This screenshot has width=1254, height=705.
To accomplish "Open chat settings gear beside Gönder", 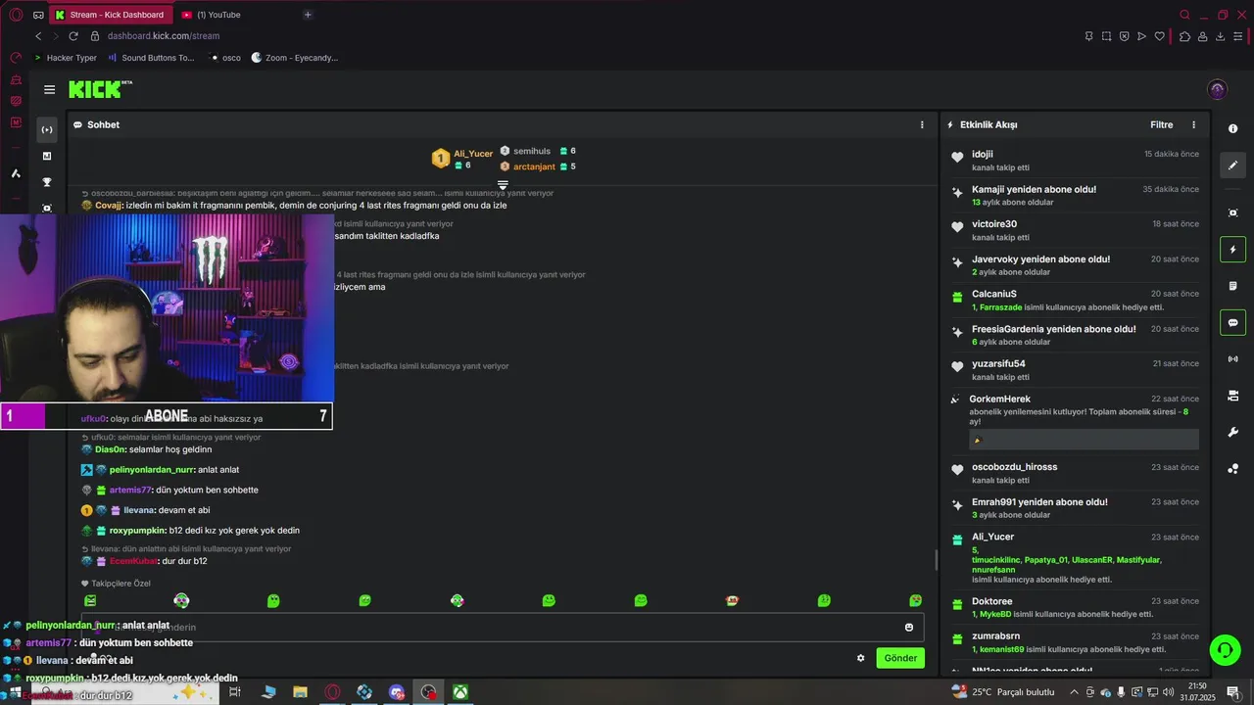I will click(860, 658).
